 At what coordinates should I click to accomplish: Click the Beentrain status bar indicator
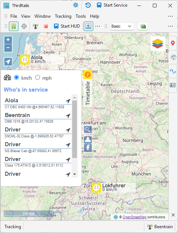[x=160, y=227]
